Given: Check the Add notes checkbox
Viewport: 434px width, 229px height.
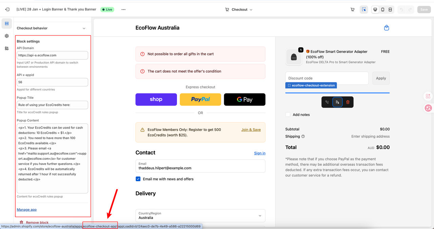Looking at the screenshot, I should click(x=288, y=115).
